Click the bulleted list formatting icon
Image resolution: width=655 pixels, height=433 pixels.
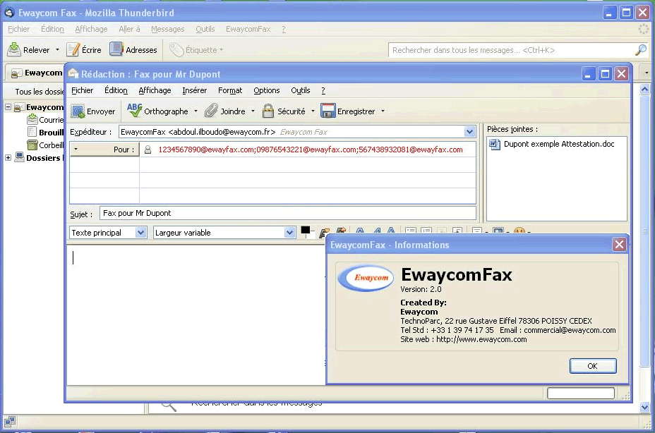coord(411,231)
